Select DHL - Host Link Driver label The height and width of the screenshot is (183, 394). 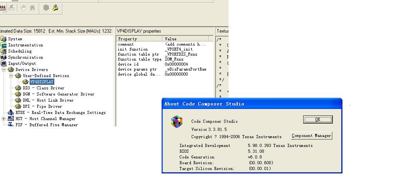[x=48, y=100]
